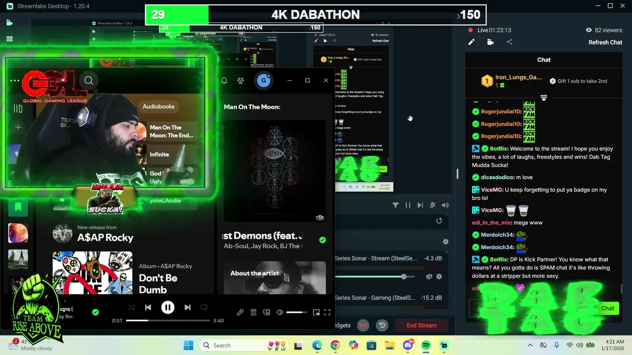This screenshot has height=355, width=632.
Task: Open the green bookmark playlist in sidebar
Action: [18, 207]
